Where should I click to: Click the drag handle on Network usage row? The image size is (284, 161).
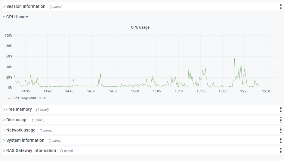tap(281, 130)
